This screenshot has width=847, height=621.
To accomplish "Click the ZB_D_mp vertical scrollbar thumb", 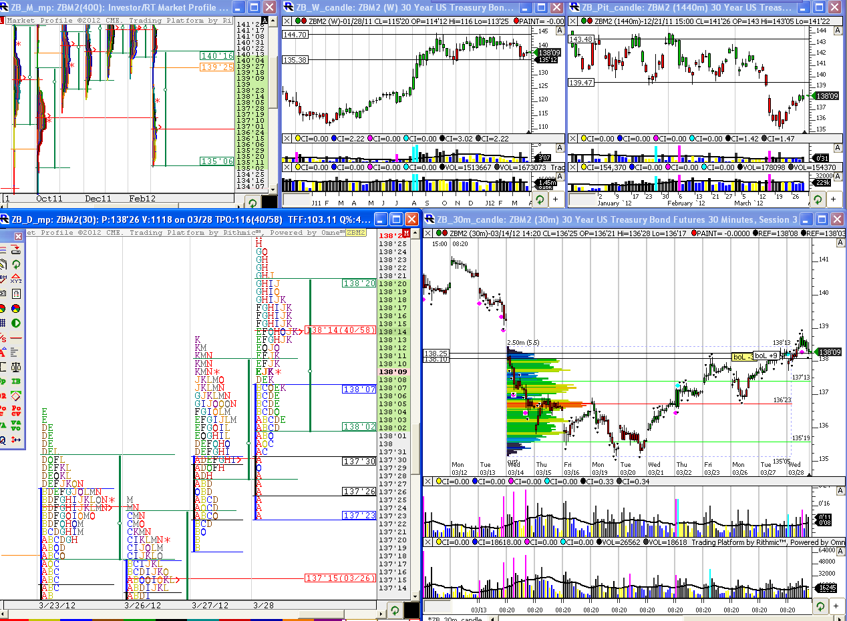I will pos(415,448).
